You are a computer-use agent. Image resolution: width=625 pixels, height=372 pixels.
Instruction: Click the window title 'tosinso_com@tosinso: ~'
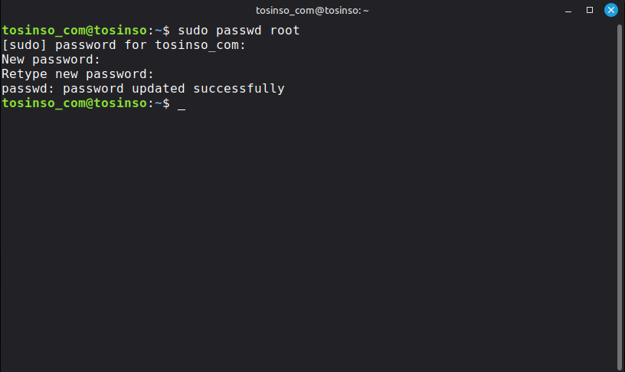(x=312, y=10)
